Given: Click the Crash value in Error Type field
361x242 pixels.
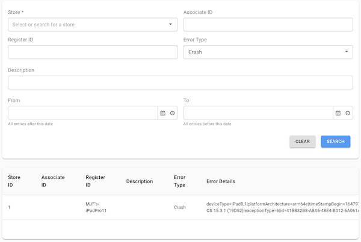Looking at the screenshot, I should pyautogui.click(x=195, y=52).
